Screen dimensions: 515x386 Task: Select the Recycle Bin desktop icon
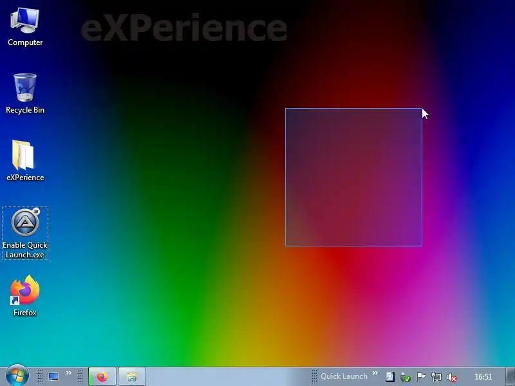click(x=25, y=94)
